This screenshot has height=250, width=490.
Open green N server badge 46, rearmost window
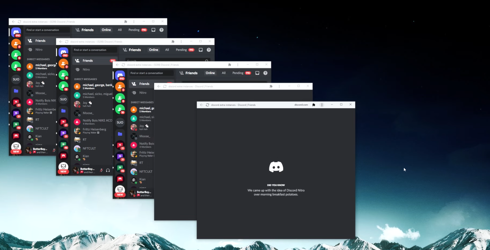(16, 125)
